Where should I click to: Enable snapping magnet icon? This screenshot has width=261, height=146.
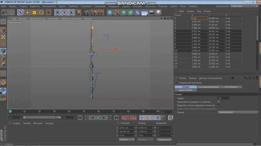click(x=3, y=82)
